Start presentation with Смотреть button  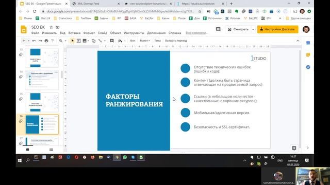(x=238, y=29)
